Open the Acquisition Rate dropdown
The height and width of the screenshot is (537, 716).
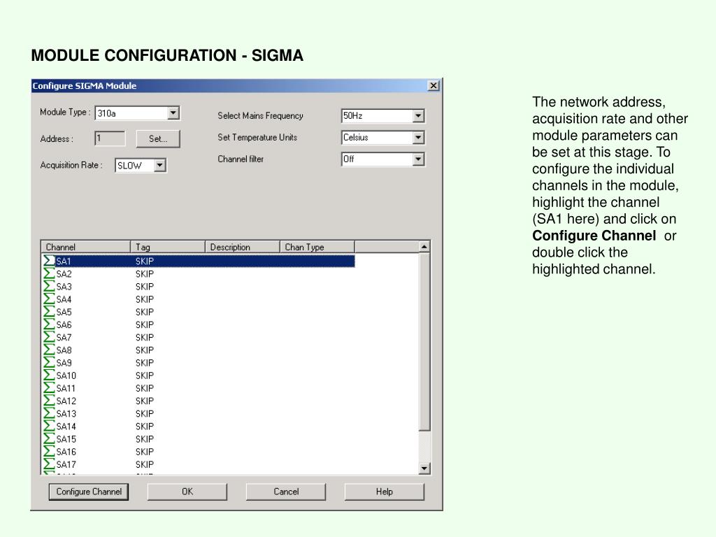click(x=159, y=165)
